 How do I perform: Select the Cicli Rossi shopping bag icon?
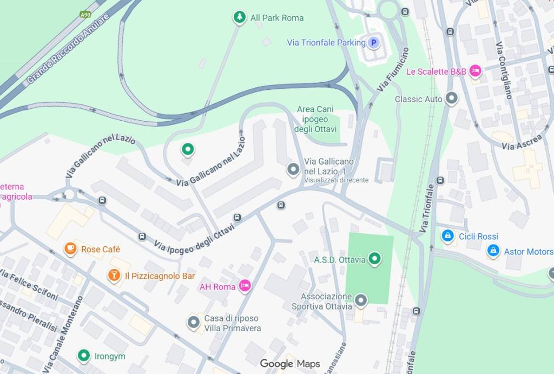(x=447, y=235)
